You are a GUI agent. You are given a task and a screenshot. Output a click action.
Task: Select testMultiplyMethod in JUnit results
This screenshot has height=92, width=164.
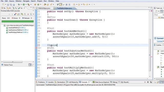[17, 32]
